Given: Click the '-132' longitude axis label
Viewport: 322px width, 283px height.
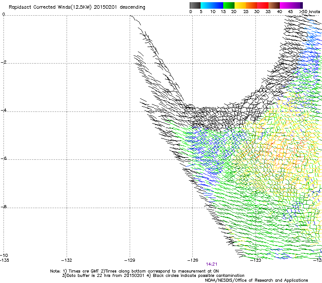Looking at the screenshot, I should point(67,260).
